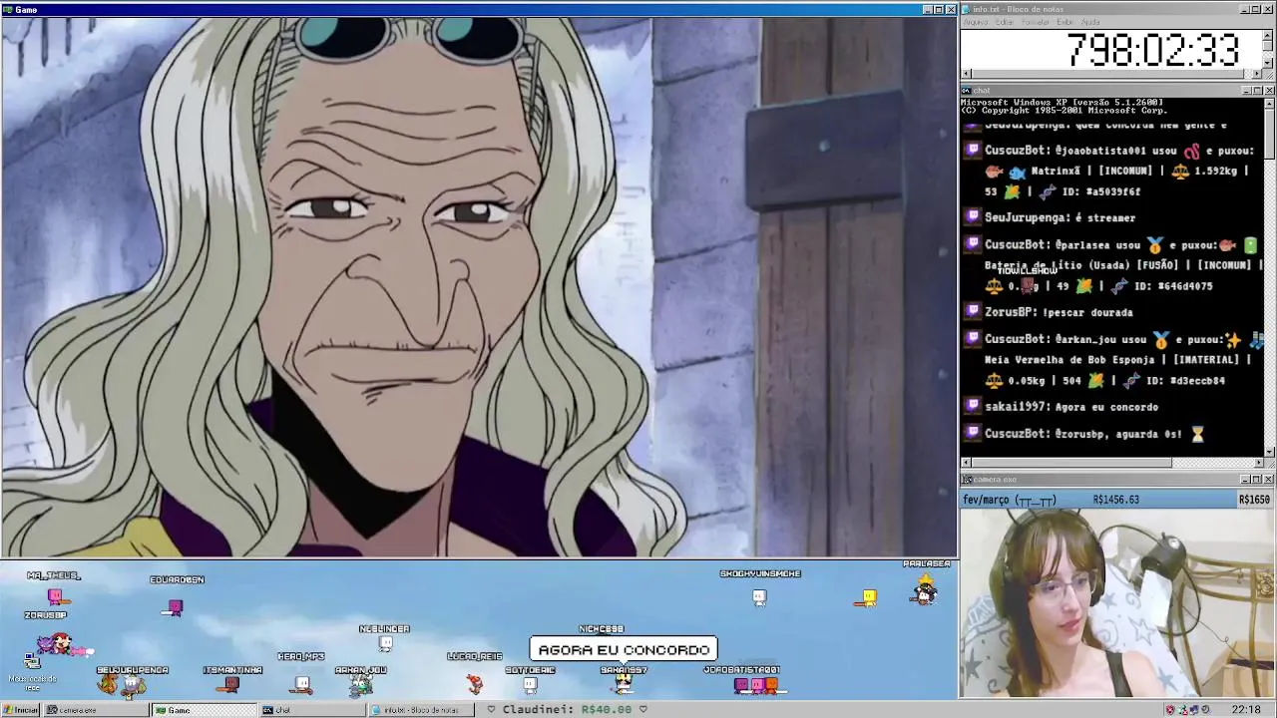Click chat message 'SeuJurupenga: é streamer'
Viewport: 1277px width, 718px height.
tap(1060, 217)
